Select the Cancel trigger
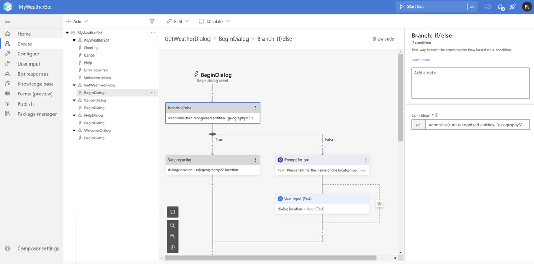 [90, 55]
